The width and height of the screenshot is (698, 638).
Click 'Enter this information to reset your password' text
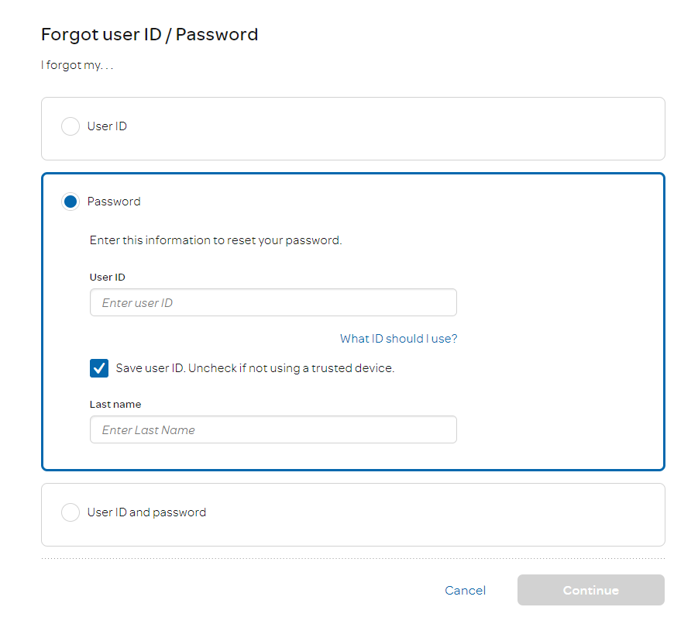click(215, 240)
